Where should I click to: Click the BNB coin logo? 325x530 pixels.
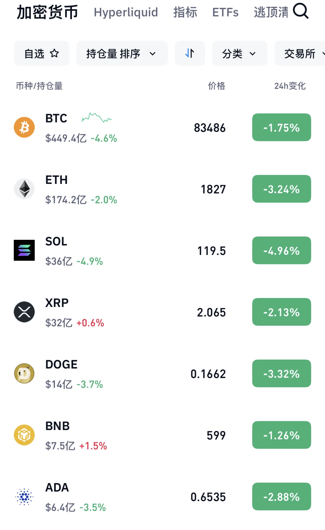[x=24, y=435]
